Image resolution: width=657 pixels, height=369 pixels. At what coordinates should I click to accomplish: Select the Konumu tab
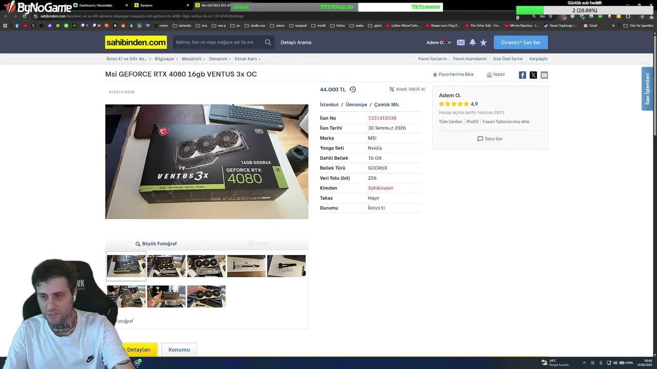point(179,350)
